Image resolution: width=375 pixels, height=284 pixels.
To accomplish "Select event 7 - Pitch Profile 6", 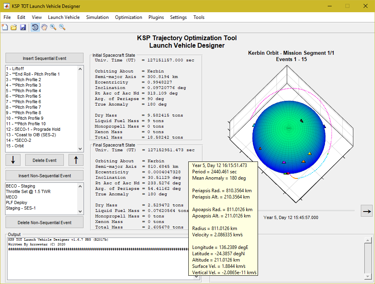I will (41, 102).
